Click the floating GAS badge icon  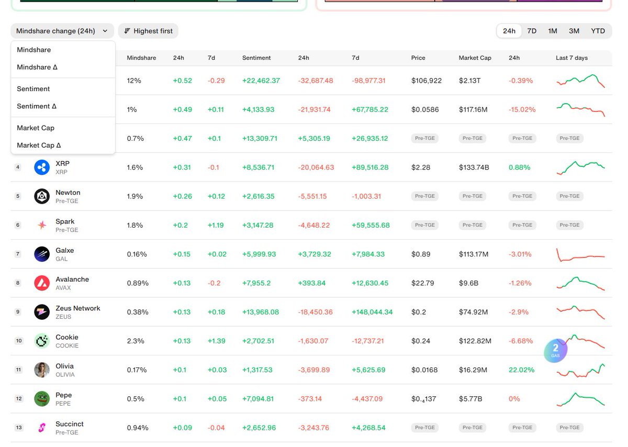pyautogui.click(x=555, y=350)
